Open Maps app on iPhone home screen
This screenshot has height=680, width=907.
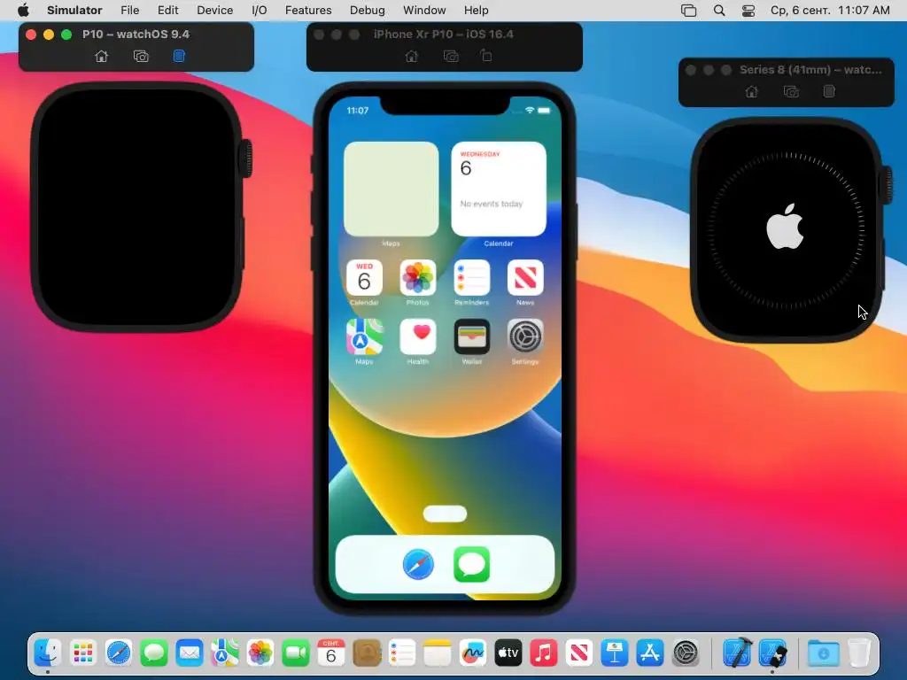[364, 336]
